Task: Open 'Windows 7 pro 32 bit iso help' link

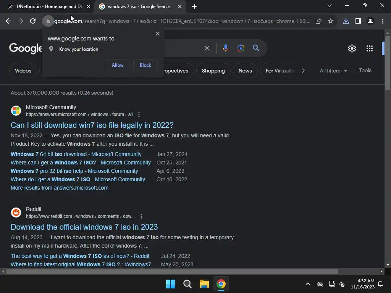Action: 74,171
